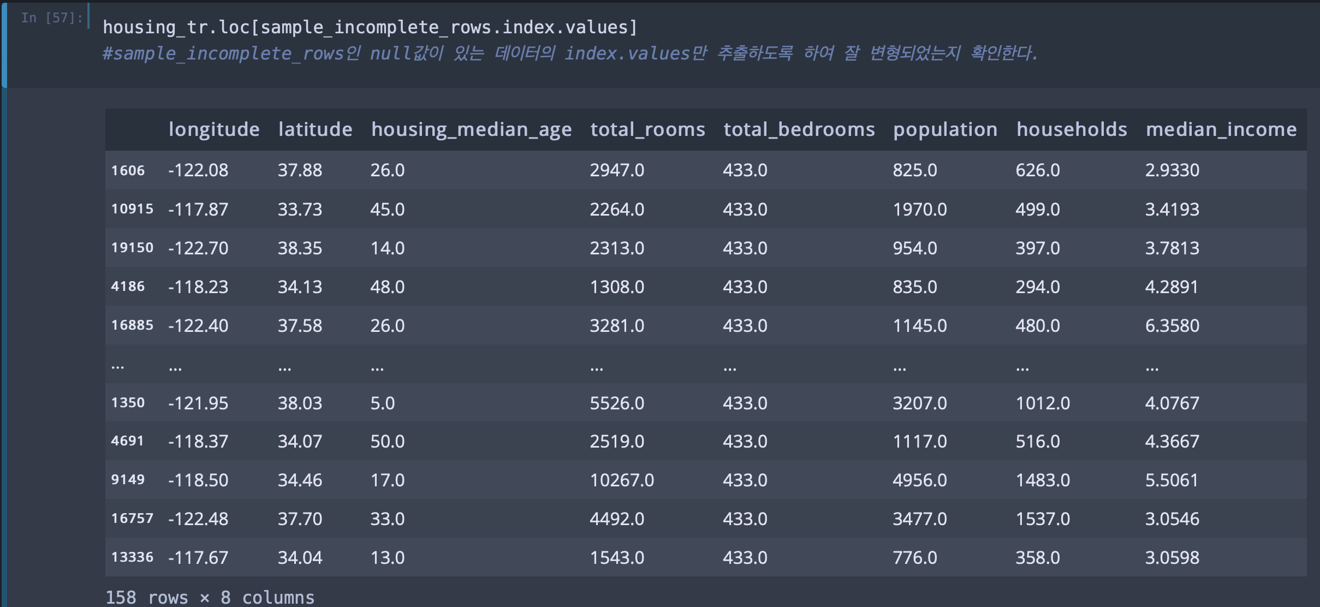Screen dimensions: 1320x607
Task: Click row index 13336
Action: click(x=132, y=557)
